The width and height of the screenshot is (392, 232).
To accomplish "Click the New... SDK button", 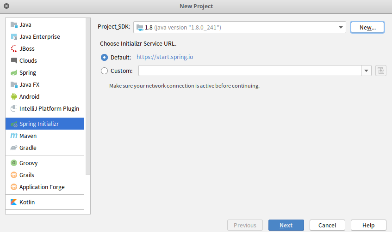I will [367, 27].
